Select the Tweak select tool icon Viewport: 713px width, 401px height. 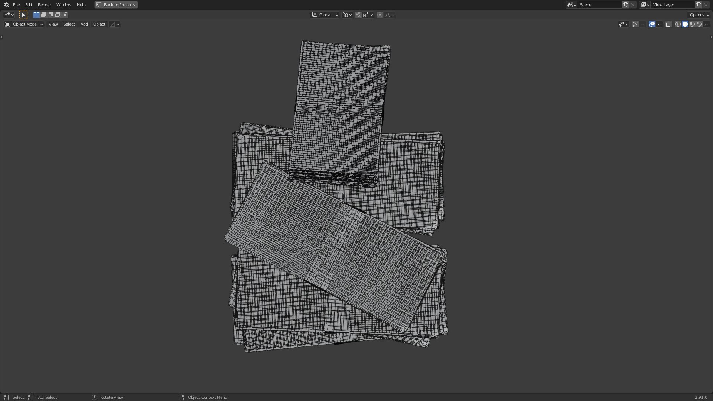23,15
